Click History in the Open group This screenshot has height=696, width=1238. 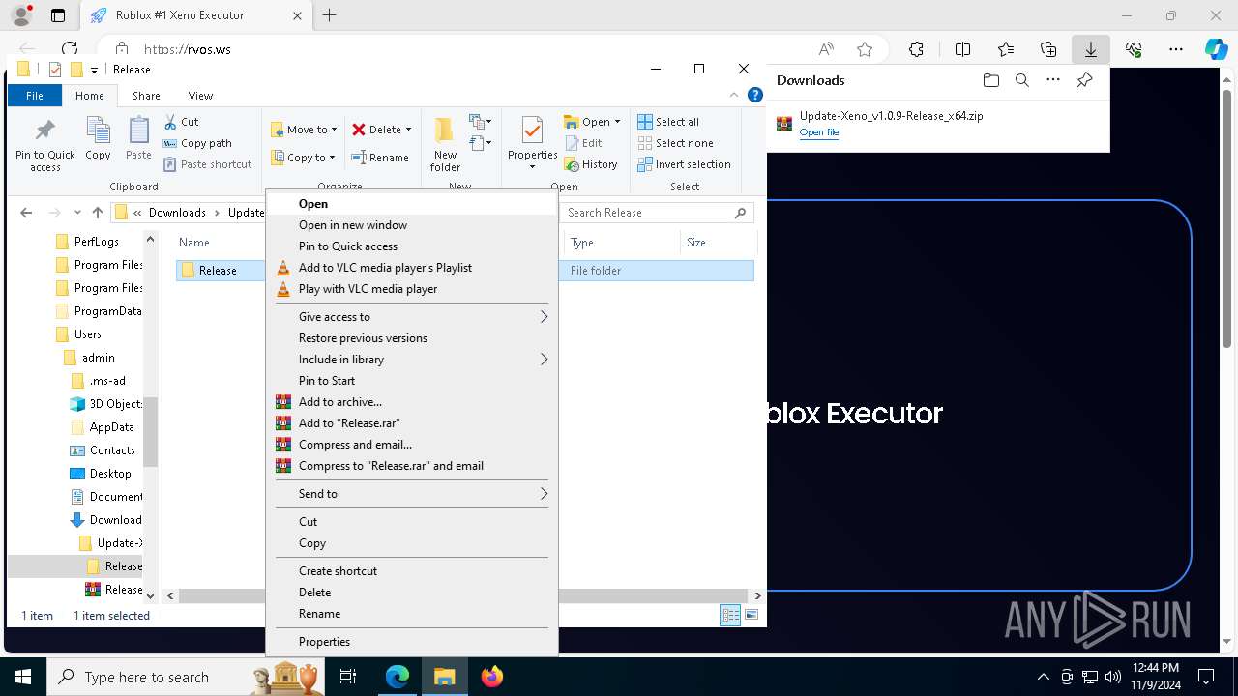tap(591, 164)
